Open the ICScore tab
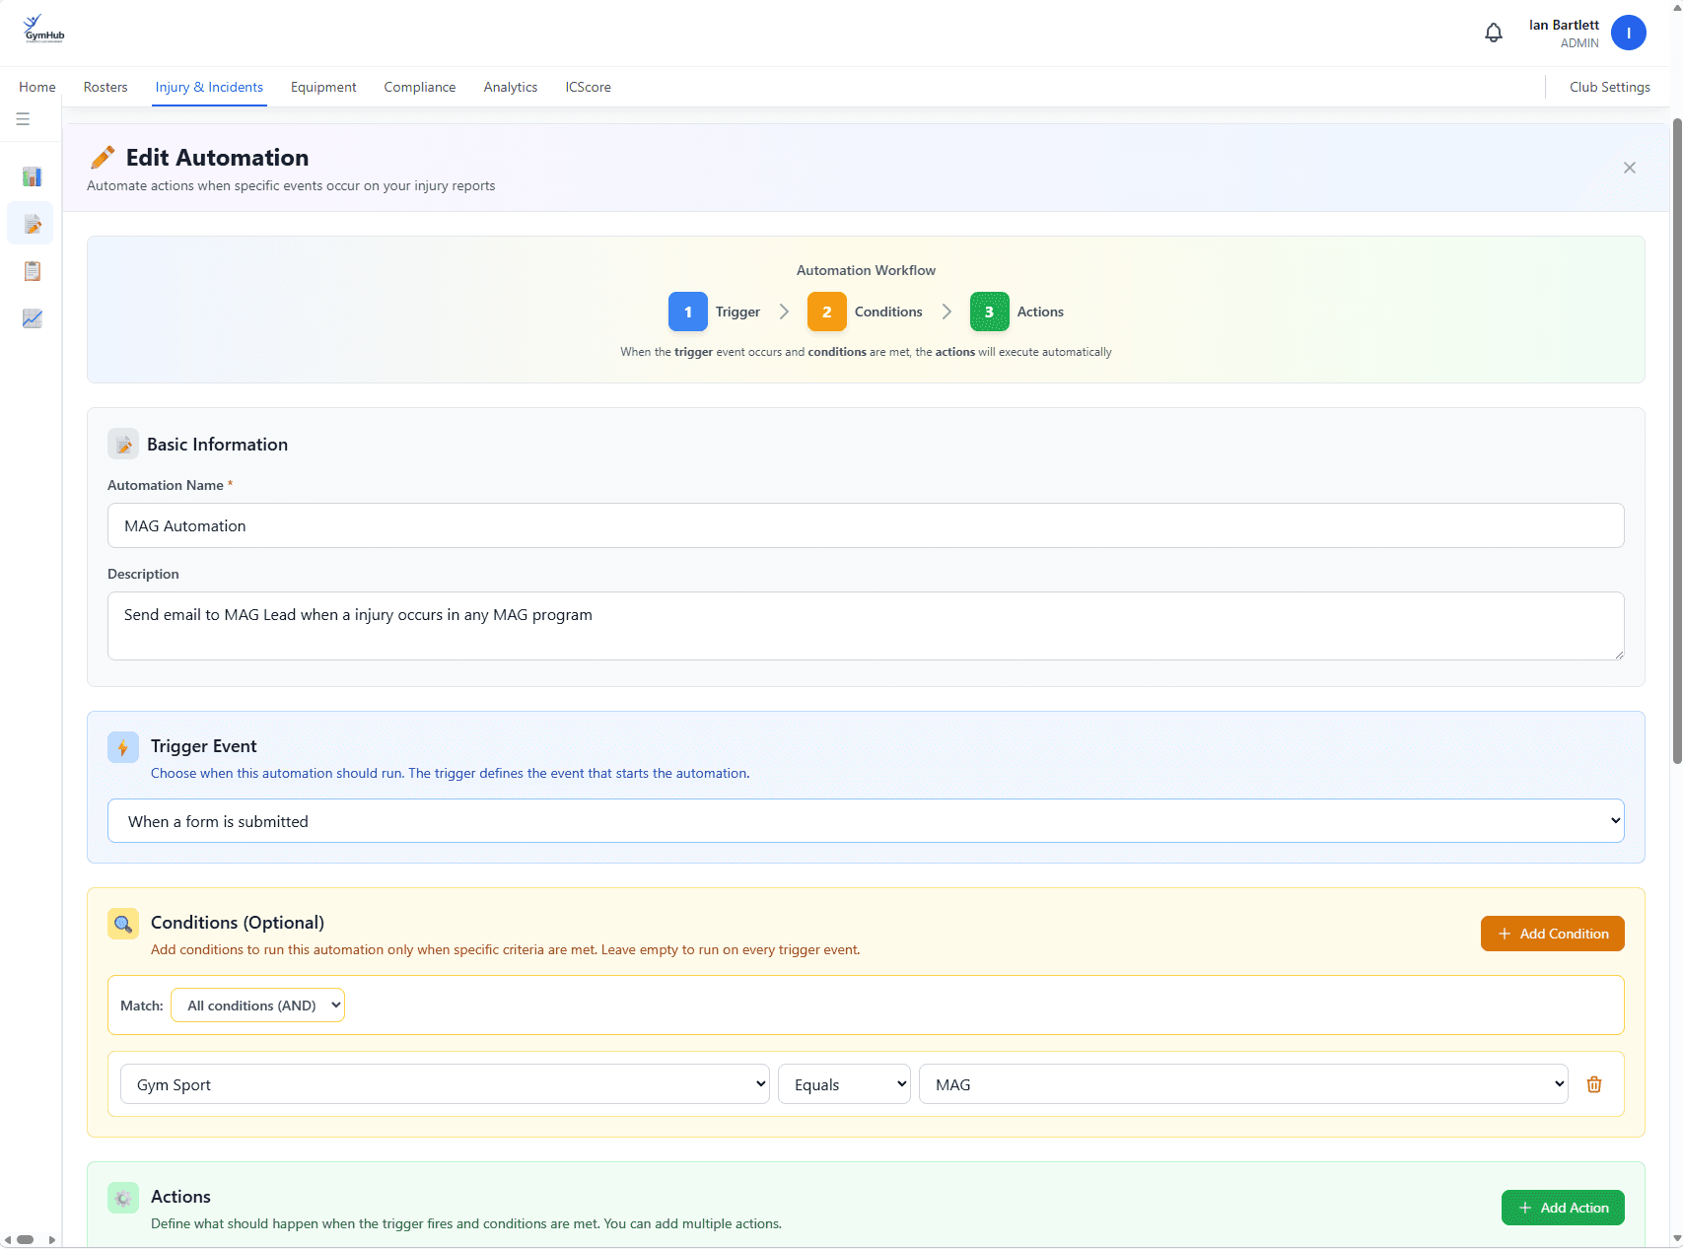Viewport: 1683px width, 1249px height. [x=589, y=87]
